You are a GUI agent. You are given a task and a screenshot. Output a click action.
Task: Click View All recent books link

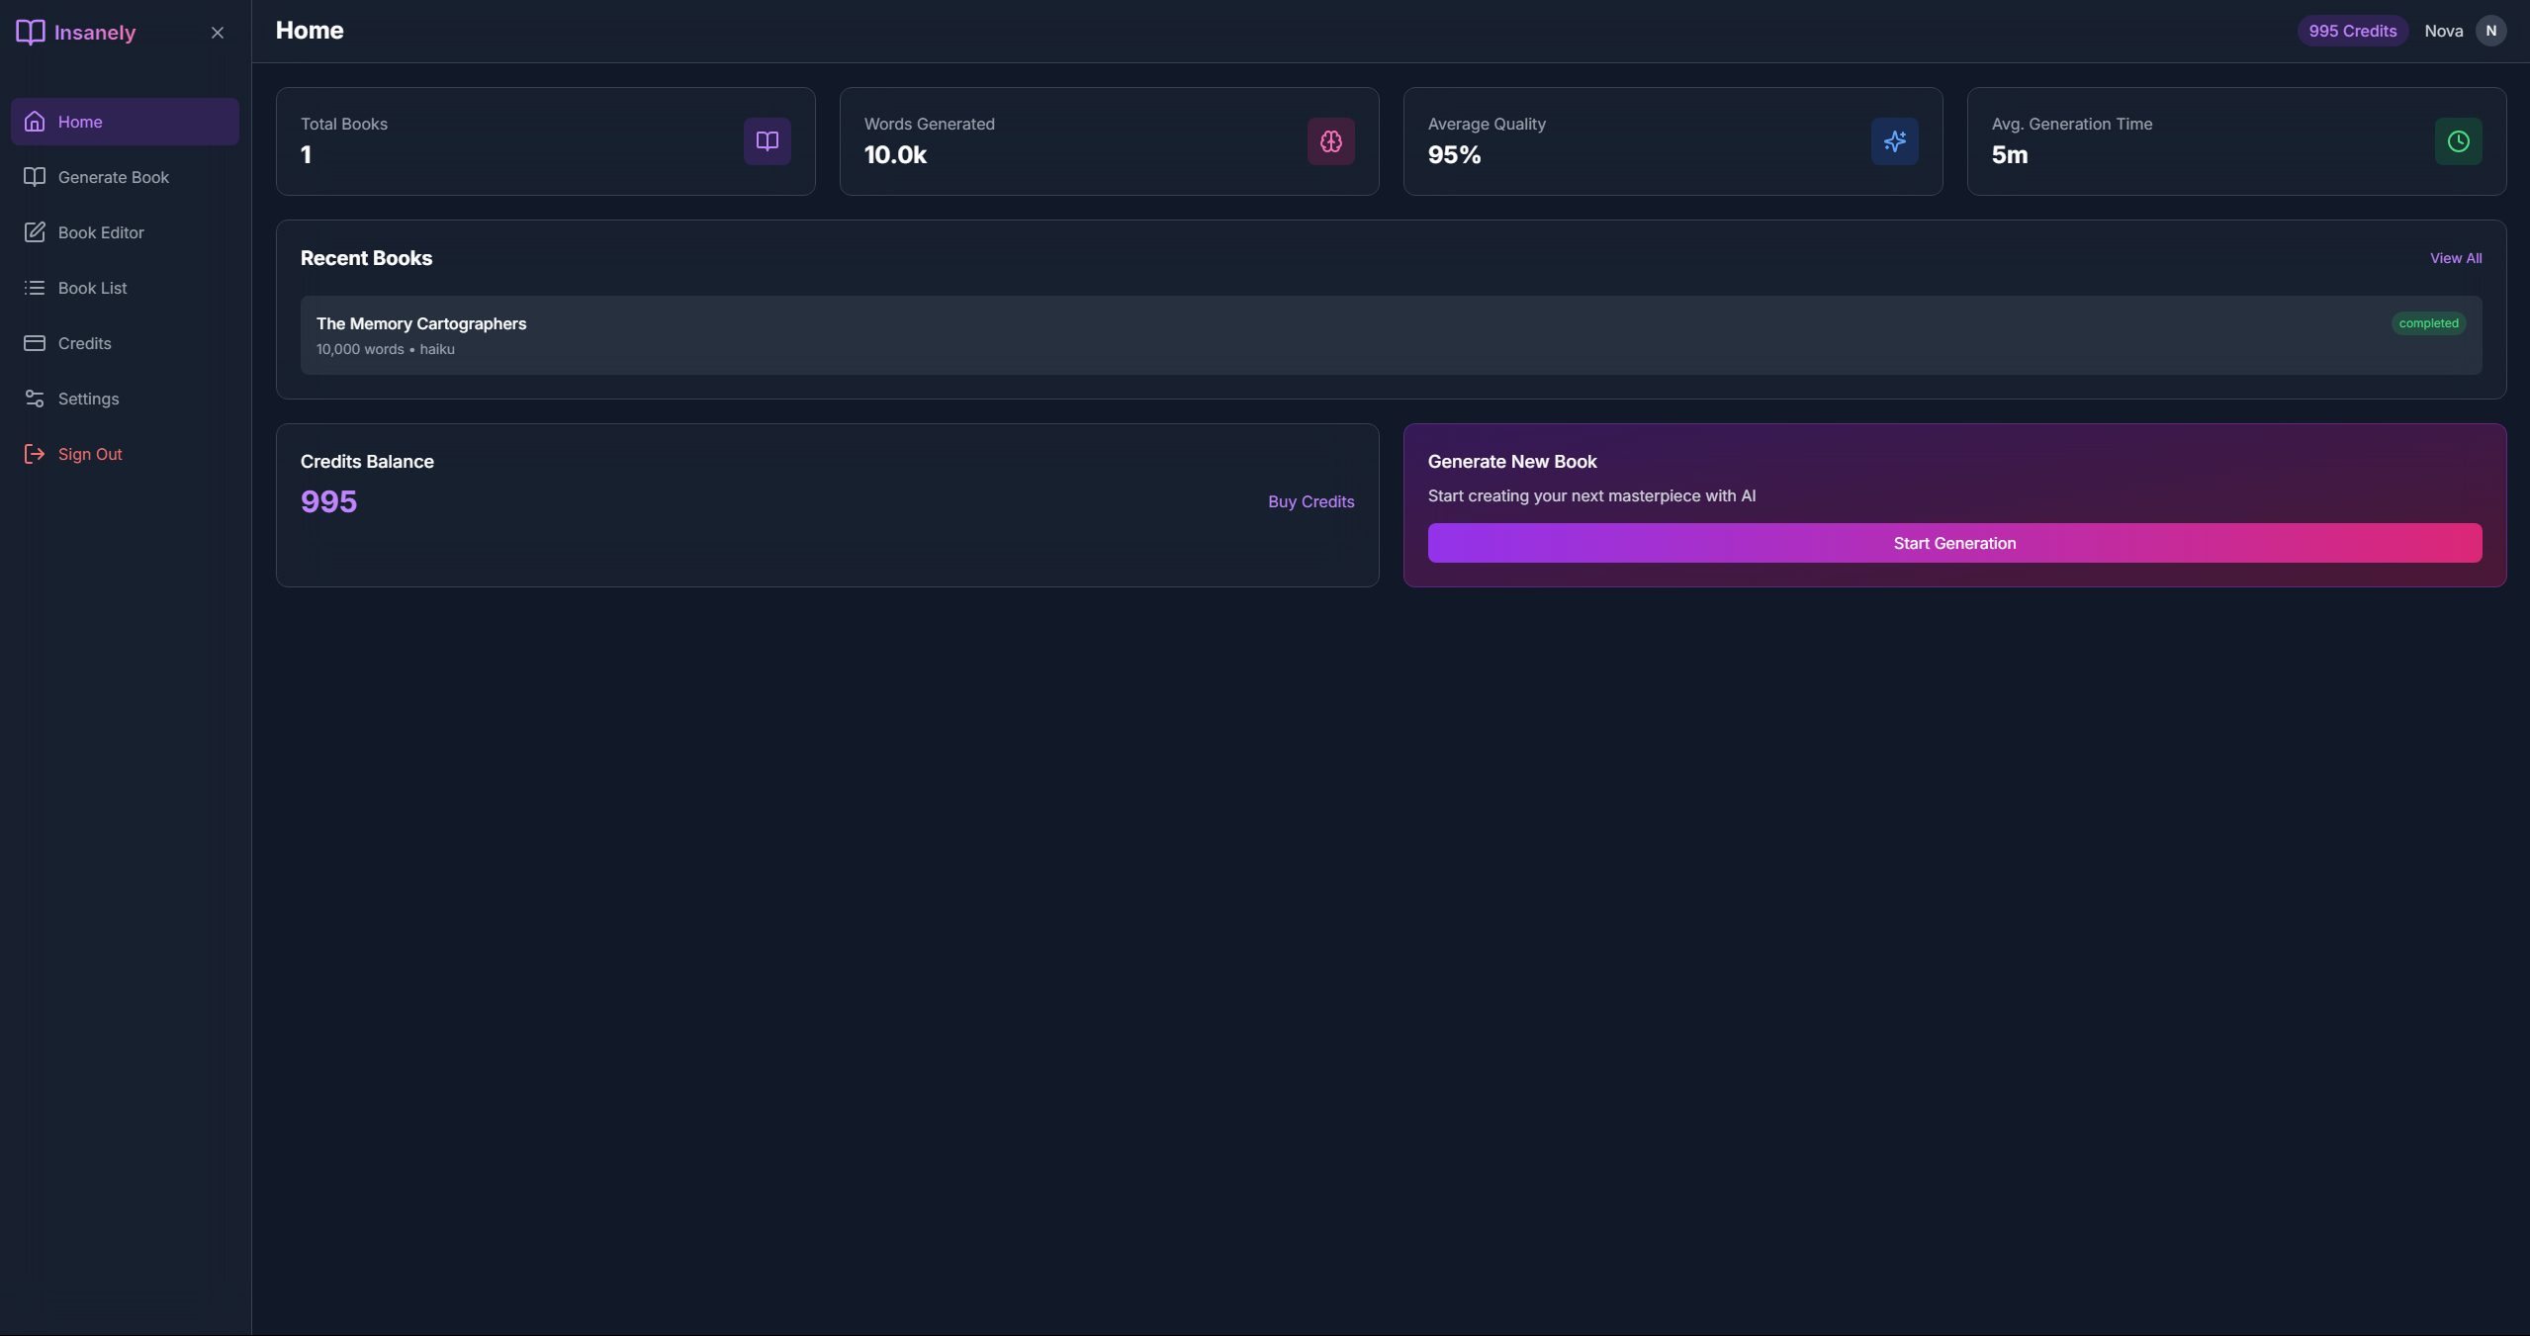[2455, 258]
